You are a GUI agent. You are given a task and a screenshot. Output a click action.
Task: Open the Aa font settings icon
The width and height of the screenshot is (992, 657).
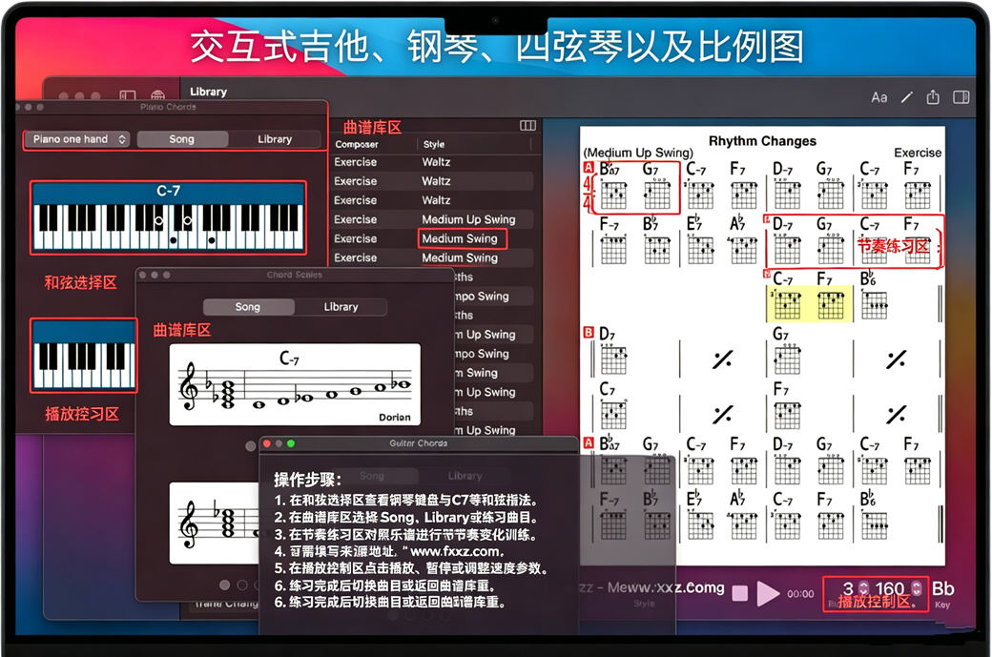(878, 97)
